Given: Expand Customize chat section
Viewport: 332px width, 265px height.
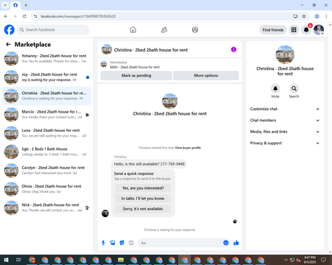Looking at the screenshot, I should (x=285, y=109).
